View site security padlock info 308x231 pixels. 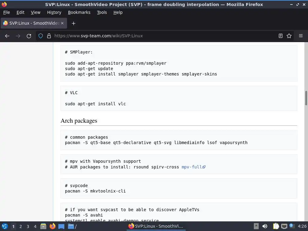coord(49,36)
